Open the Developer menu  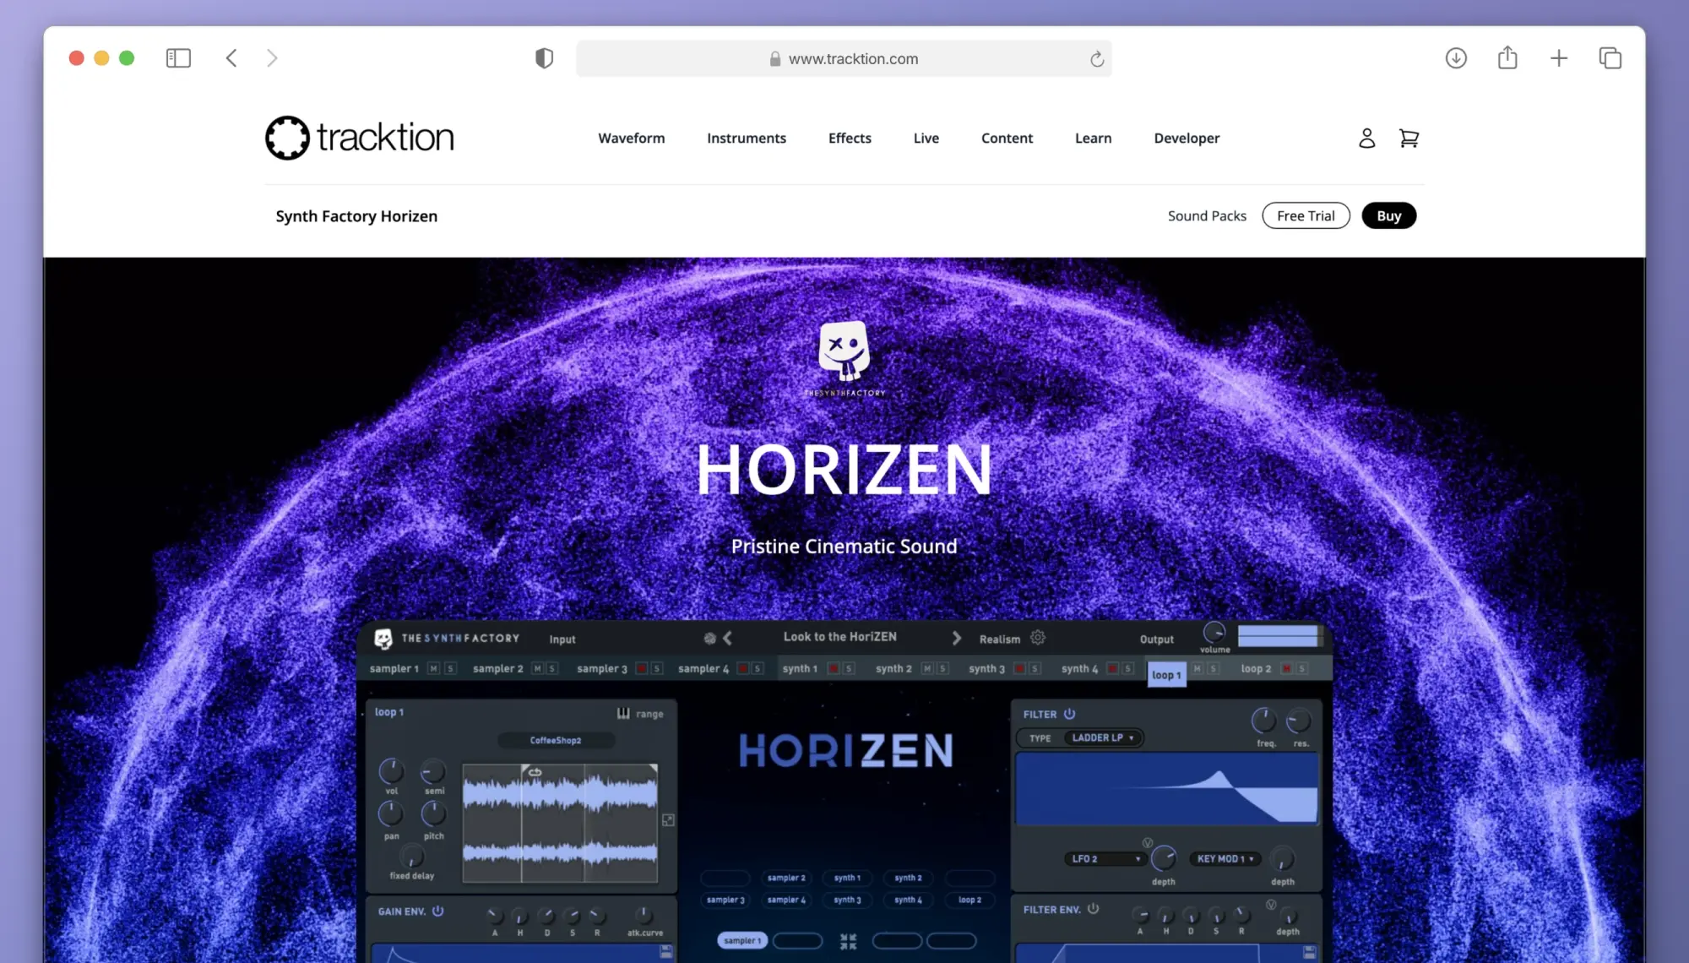click(1187, 138)
